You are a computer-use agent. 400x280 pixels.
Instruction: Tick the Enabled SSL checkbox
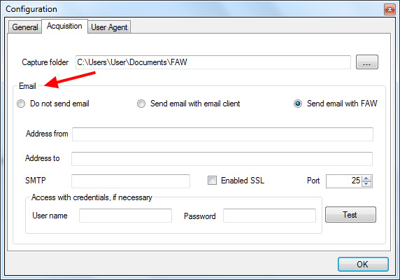point(212,180)
